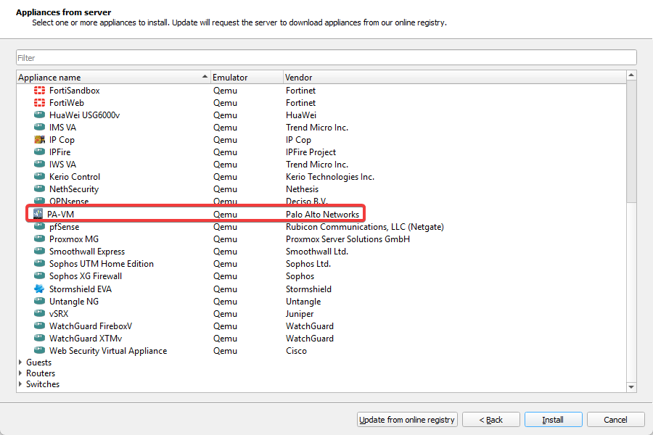The height and width of the screenshot is (435, 653).
Task: Click the Install button
Action: click(x=553, y=420)
